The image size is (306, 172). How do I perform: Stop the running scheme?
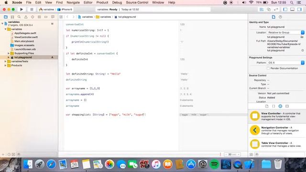[x=32, y=10]
